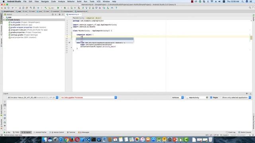Open the Android Profiler tool tab

[40, 132]
